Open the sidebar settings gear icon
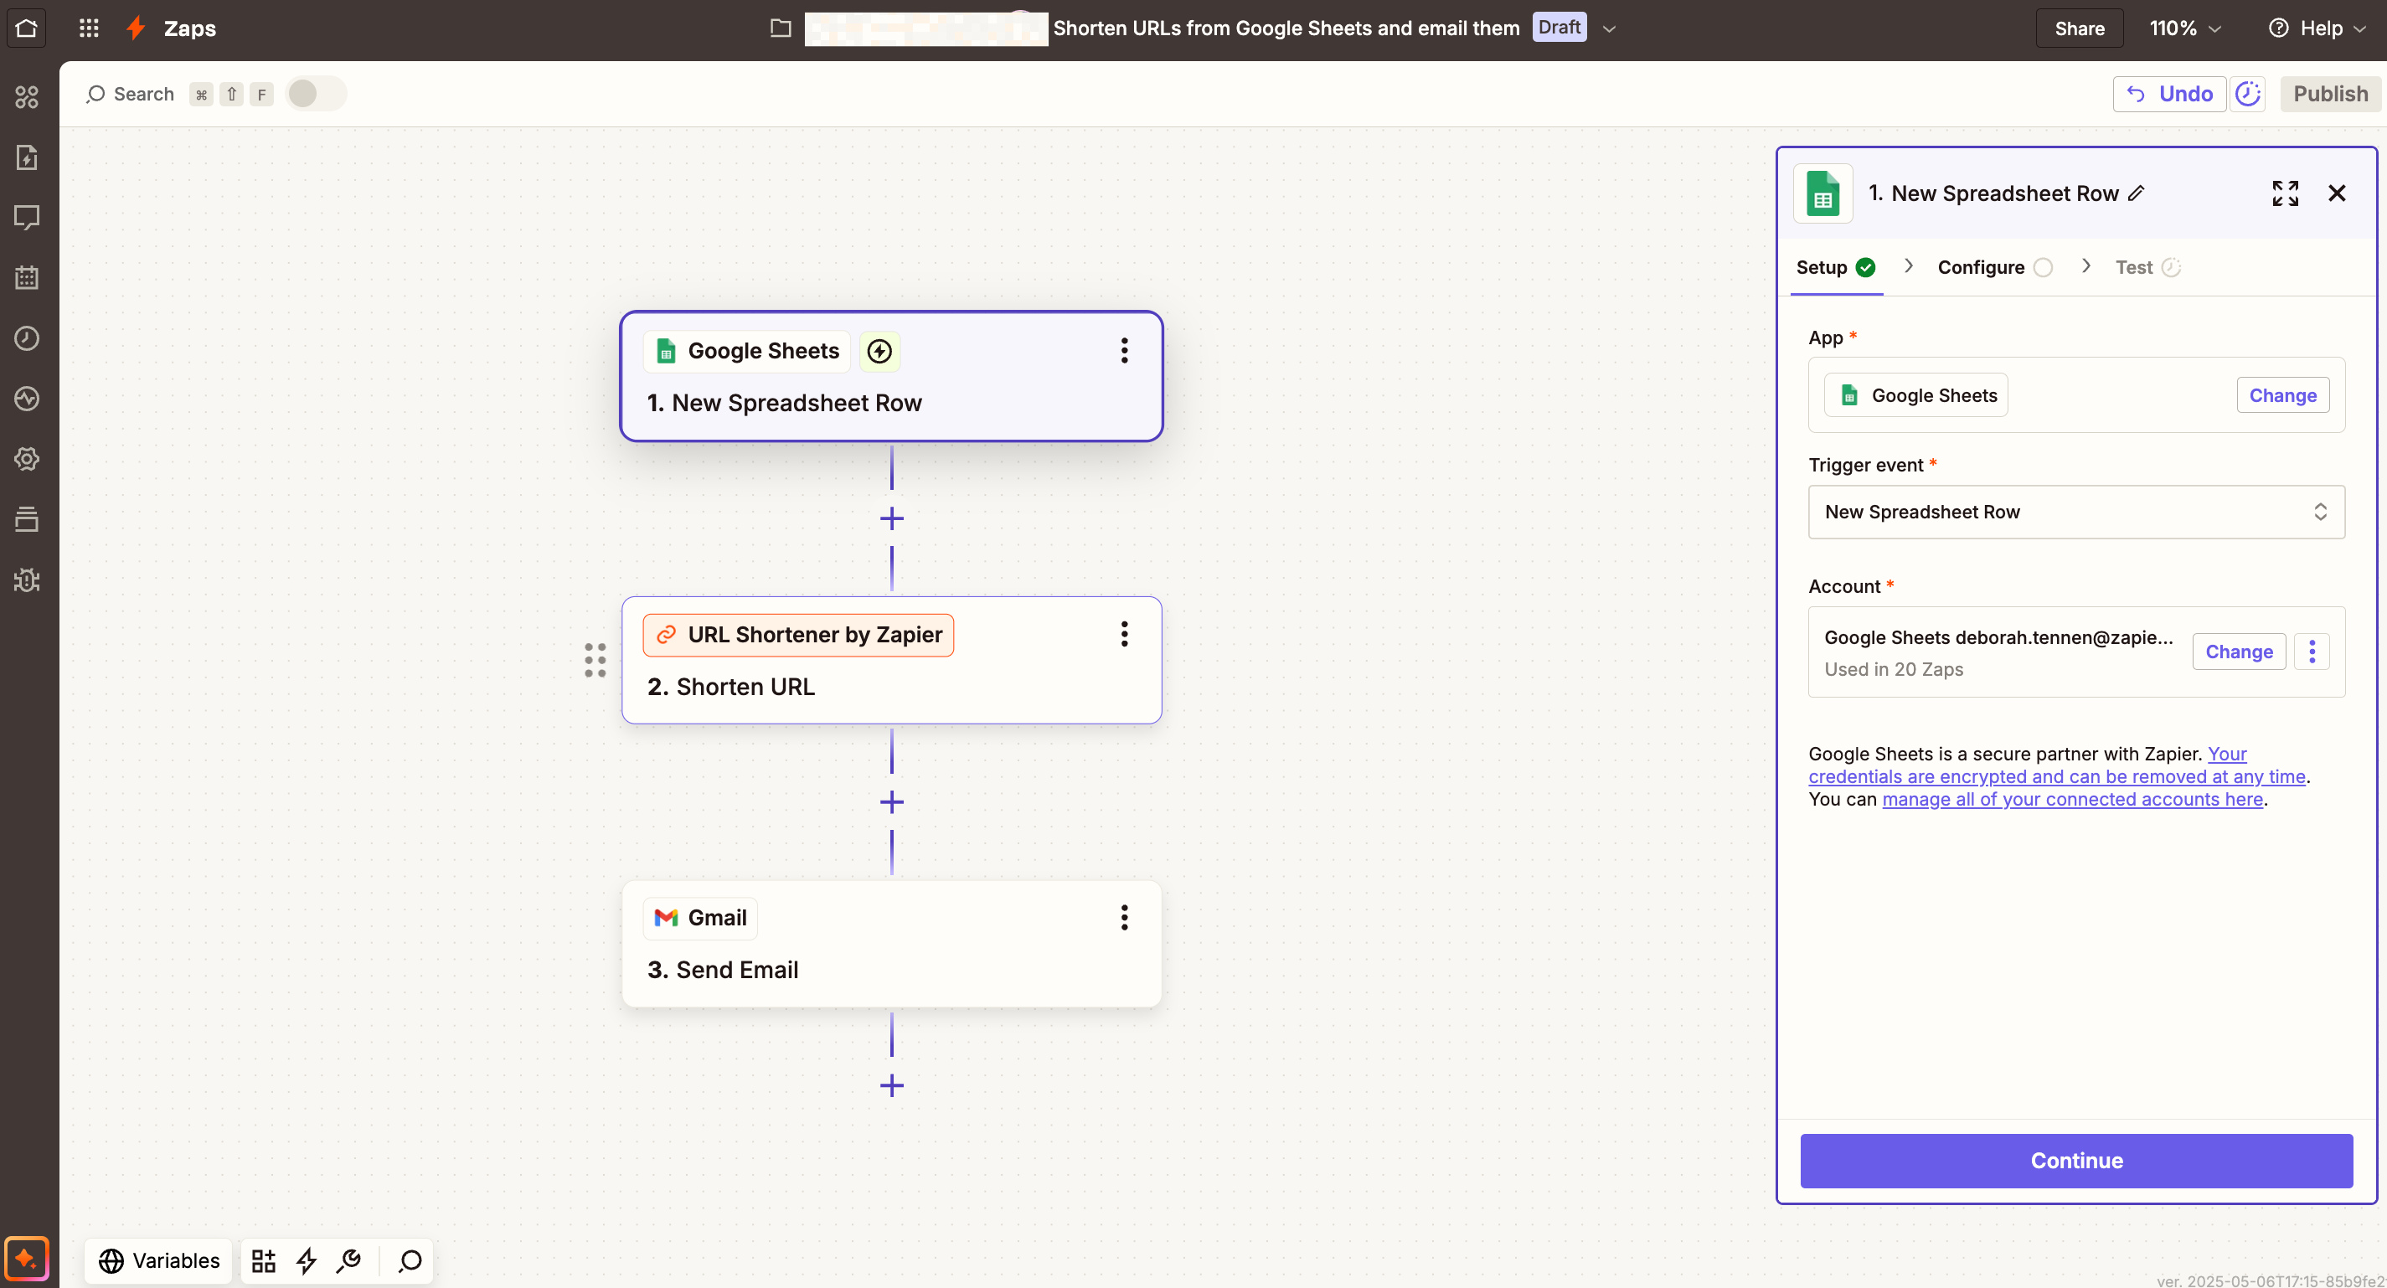 pyautogui.click(x=27, y=459)
